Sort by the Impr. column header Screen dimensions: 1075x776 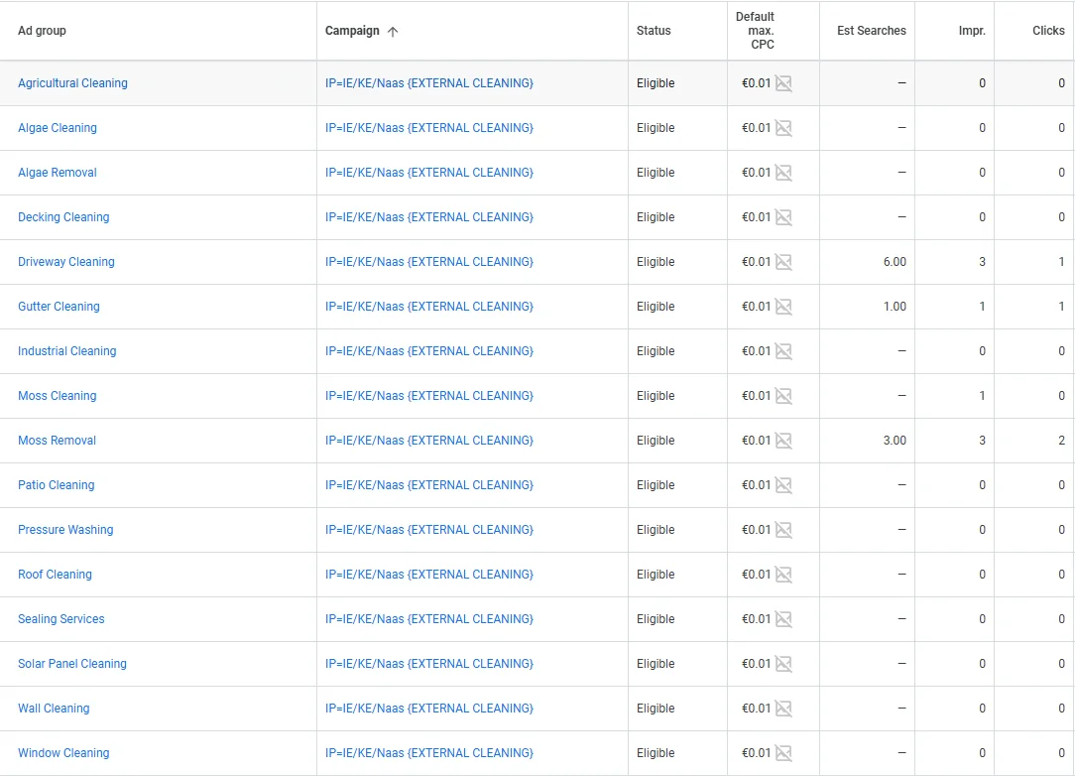[972, 31]
